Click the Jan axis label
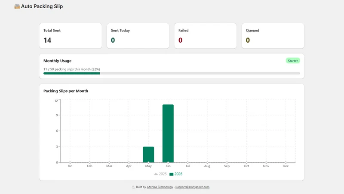Screen dimensions: 344x194 (x=70, y=166)
